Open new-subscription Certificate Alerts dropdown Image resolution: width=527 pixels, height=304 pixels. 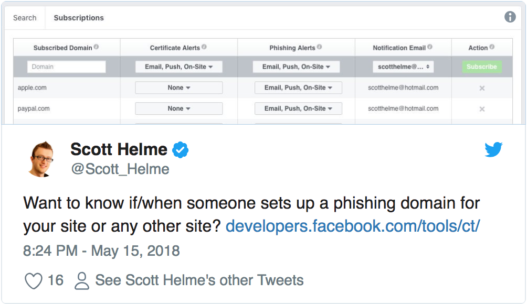coord(179,67)
